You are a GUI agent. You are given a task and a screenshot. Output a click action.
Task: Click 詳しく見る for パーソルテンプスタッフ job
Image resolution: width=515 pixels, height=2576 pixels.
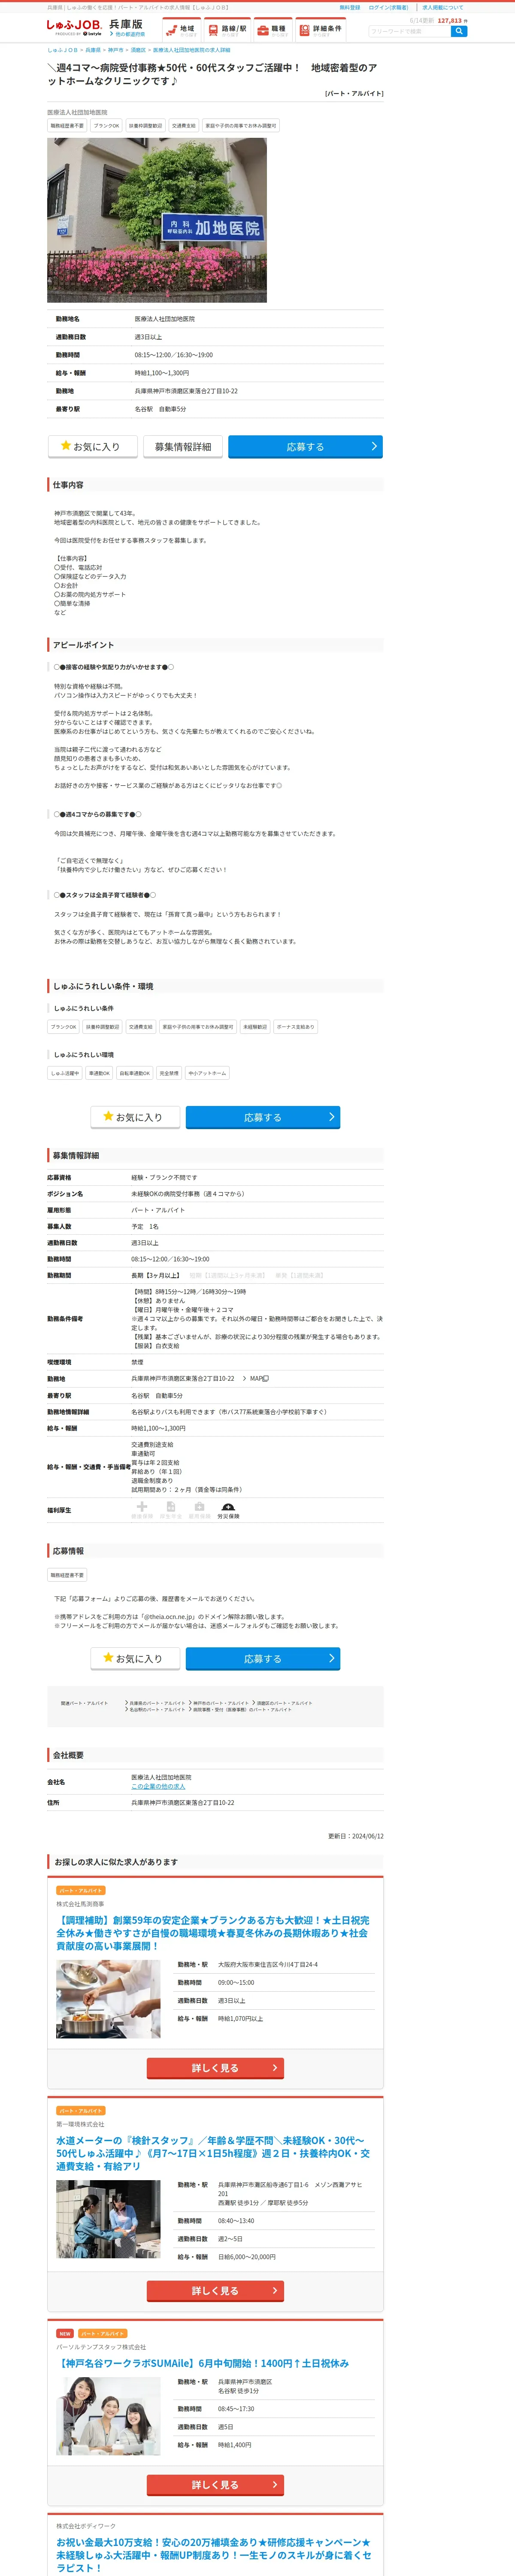coord(215,2484)
